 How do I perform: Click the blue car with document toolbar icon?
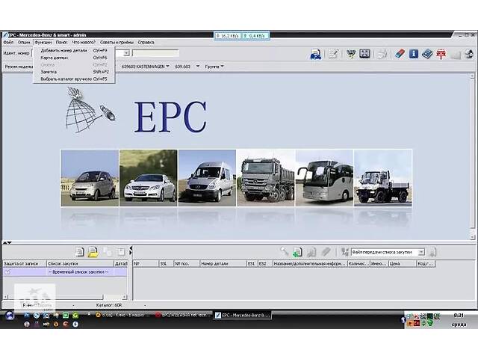pos(316,55)
